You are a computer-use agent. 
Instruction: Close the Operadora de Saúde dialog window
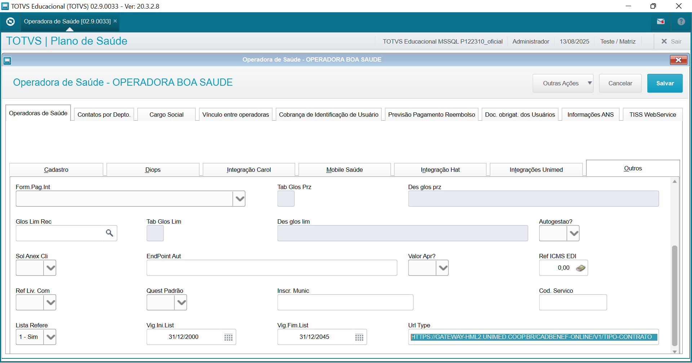coord(678,60)
